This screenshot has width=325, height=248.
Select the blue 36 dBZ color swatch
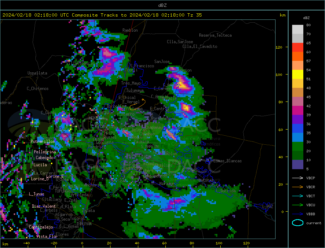(x=298, y=128)
